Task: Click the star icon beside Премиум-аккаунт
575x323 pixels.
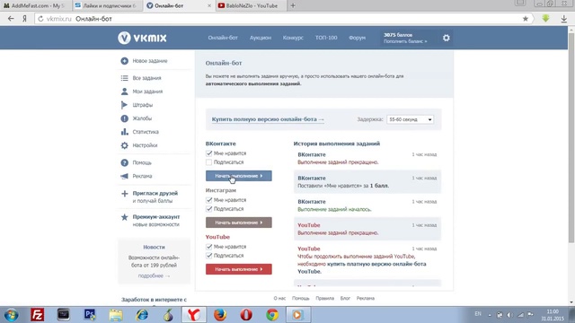Action: click(124, 217)
